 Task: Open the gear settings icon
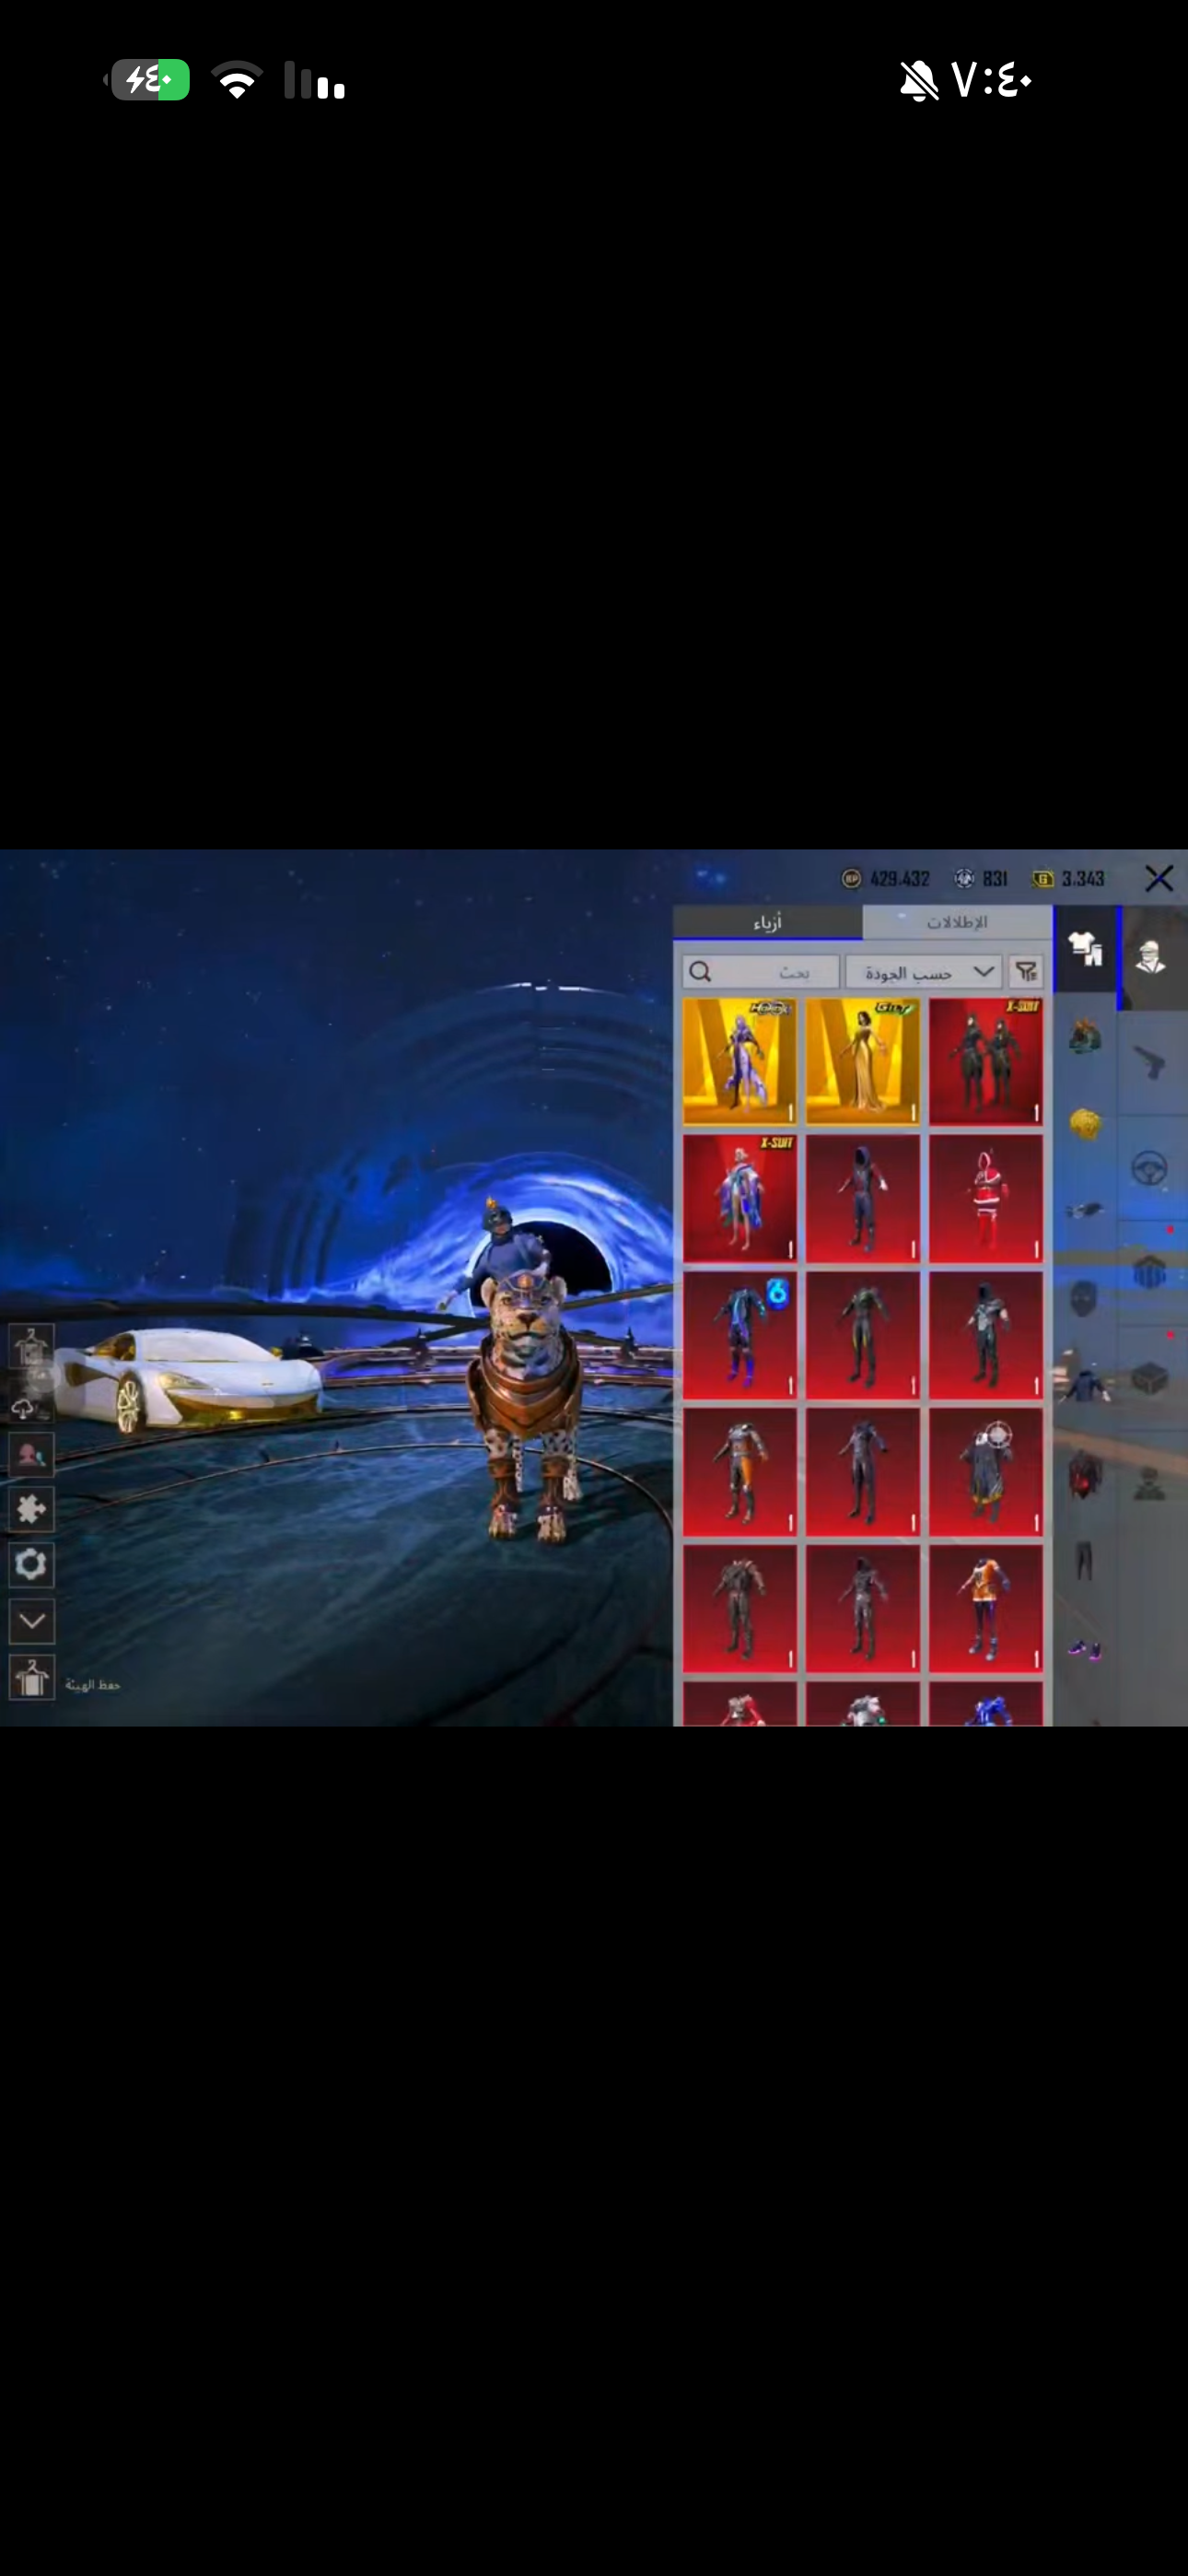pyautogui.click(x=31, y=1564)
